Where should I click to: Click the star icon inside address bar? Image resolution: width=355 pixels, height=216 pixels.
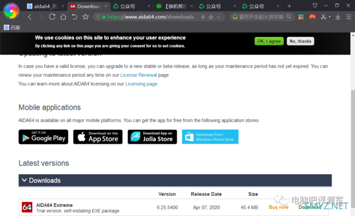pos(211,17)
